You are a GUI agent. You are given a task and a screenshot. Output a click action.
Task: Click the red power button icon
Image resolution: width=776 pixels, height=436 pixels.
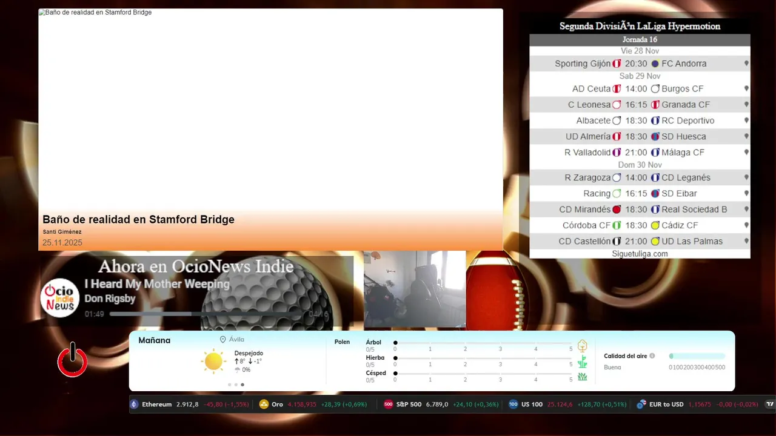pyautogui.click(x=72, y=360)
